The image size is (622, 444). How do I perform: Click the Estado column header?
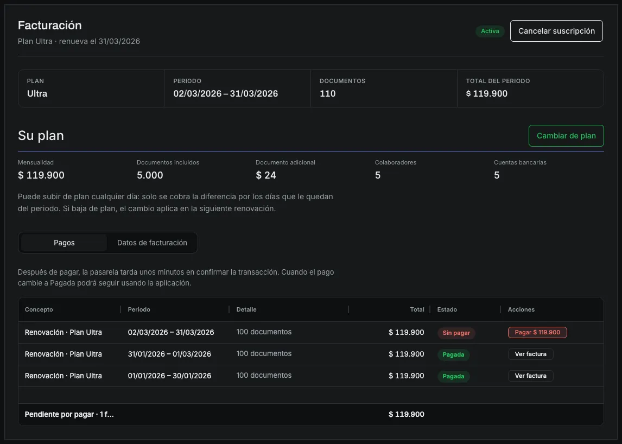click(447, 309)
